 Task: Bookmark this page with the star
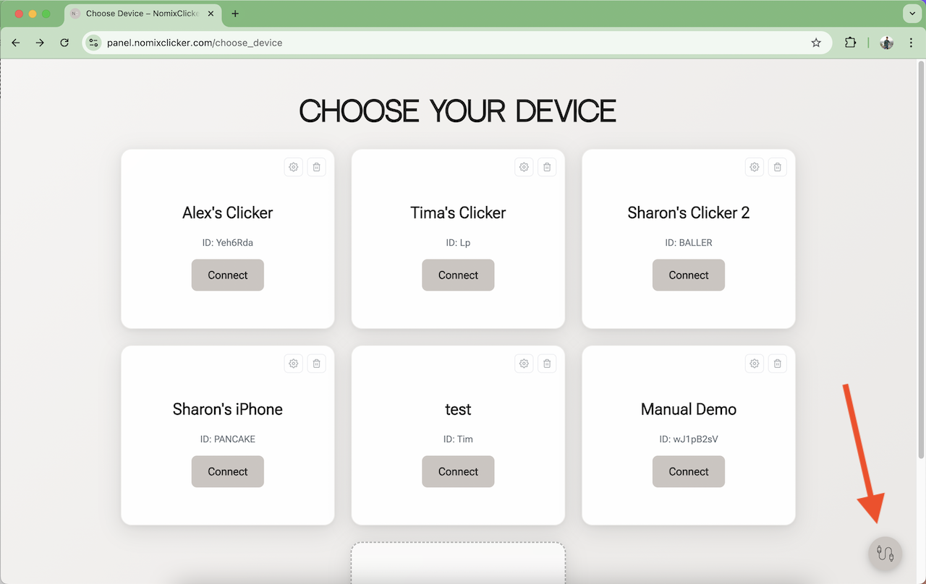click(x=816, y=43)
